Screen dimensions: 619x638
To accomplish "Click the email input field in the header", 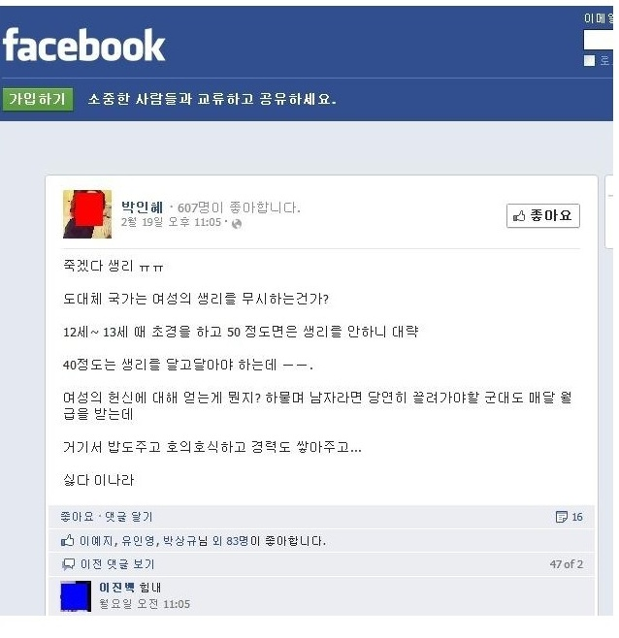I will pyautogui.click(x=598, y=40).
